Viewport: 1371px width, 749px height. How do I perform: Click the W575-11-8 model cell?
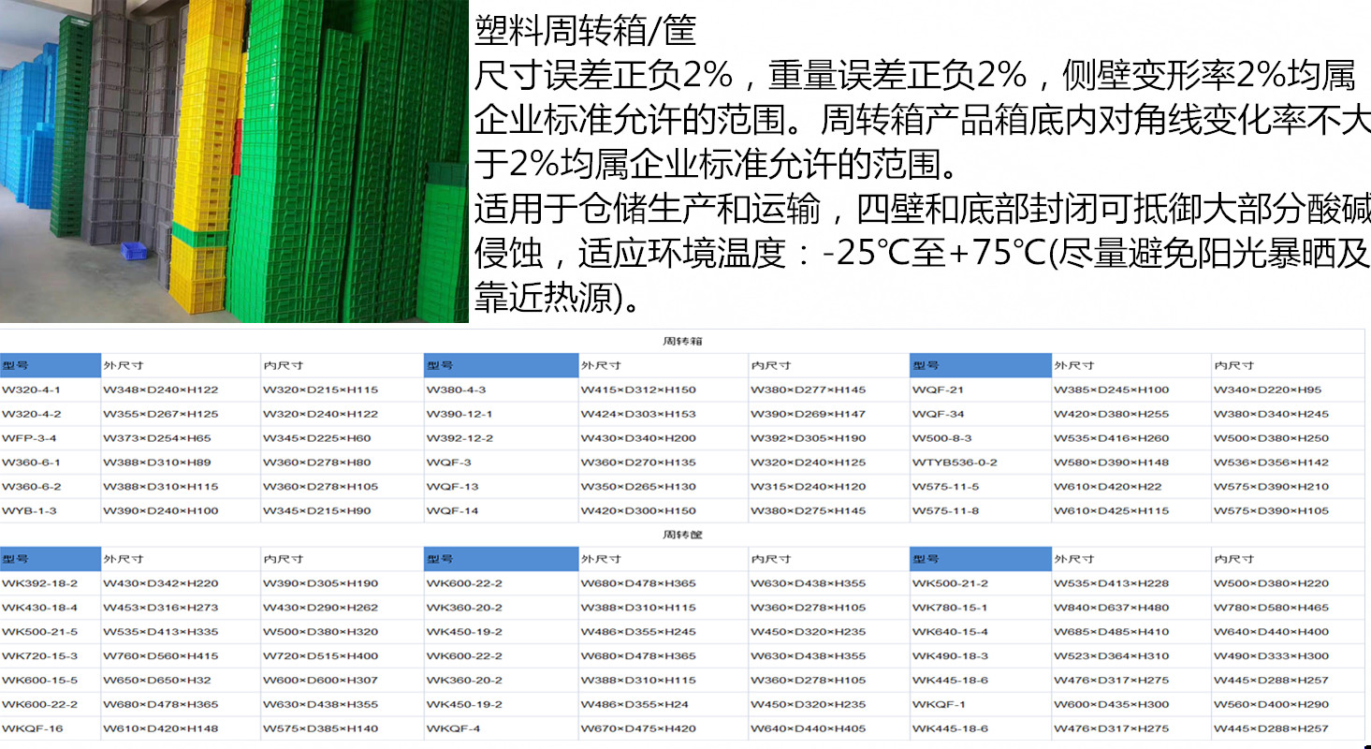(x=945, y=511)
